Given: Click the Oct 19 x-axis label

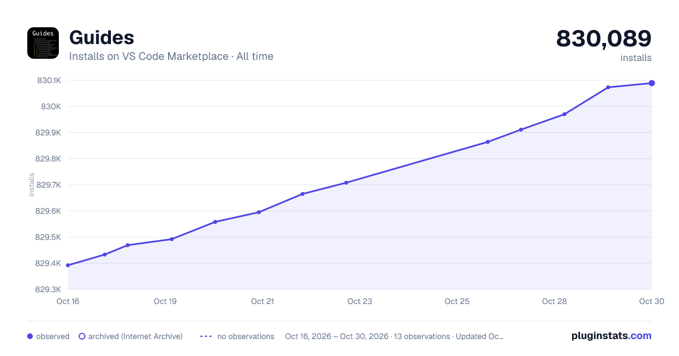Looking at the screenshot, I should [x=165, y=301].
